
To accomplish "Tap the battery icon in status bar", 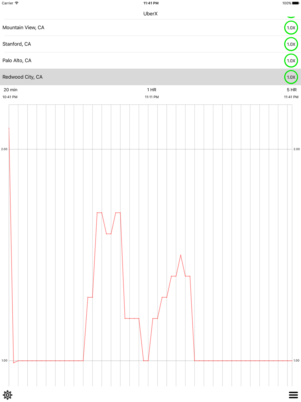I will (296, 3).
